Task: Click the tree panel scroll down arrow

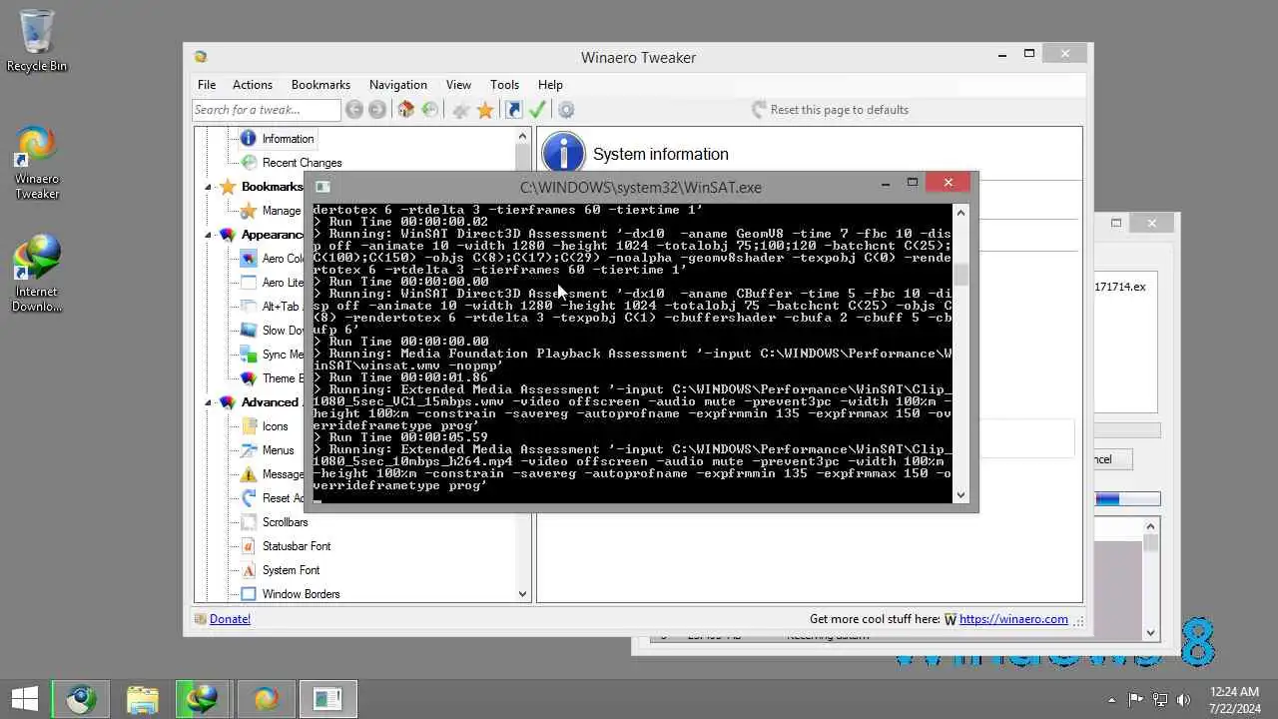Action: [x=522, y=594]
